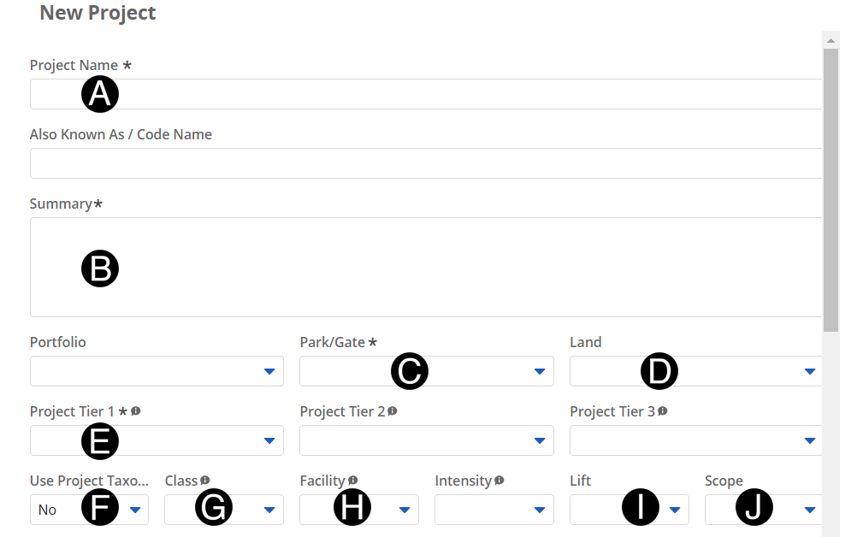Click info icon beside Project Tier 3

click(x=663, y=411)
